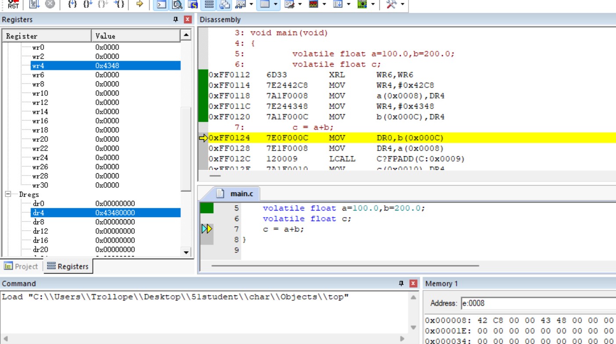Click registers list scroll-down arrow
Image resolution: width=616 pixels, height=344 pixels.
pos(186,252)
